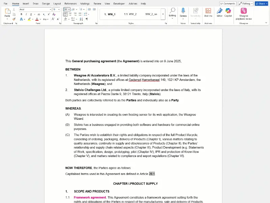The height and width of the screenshot is (203, 270).
Task: Sort text alphabetically
Action: [x=81, y=19]
